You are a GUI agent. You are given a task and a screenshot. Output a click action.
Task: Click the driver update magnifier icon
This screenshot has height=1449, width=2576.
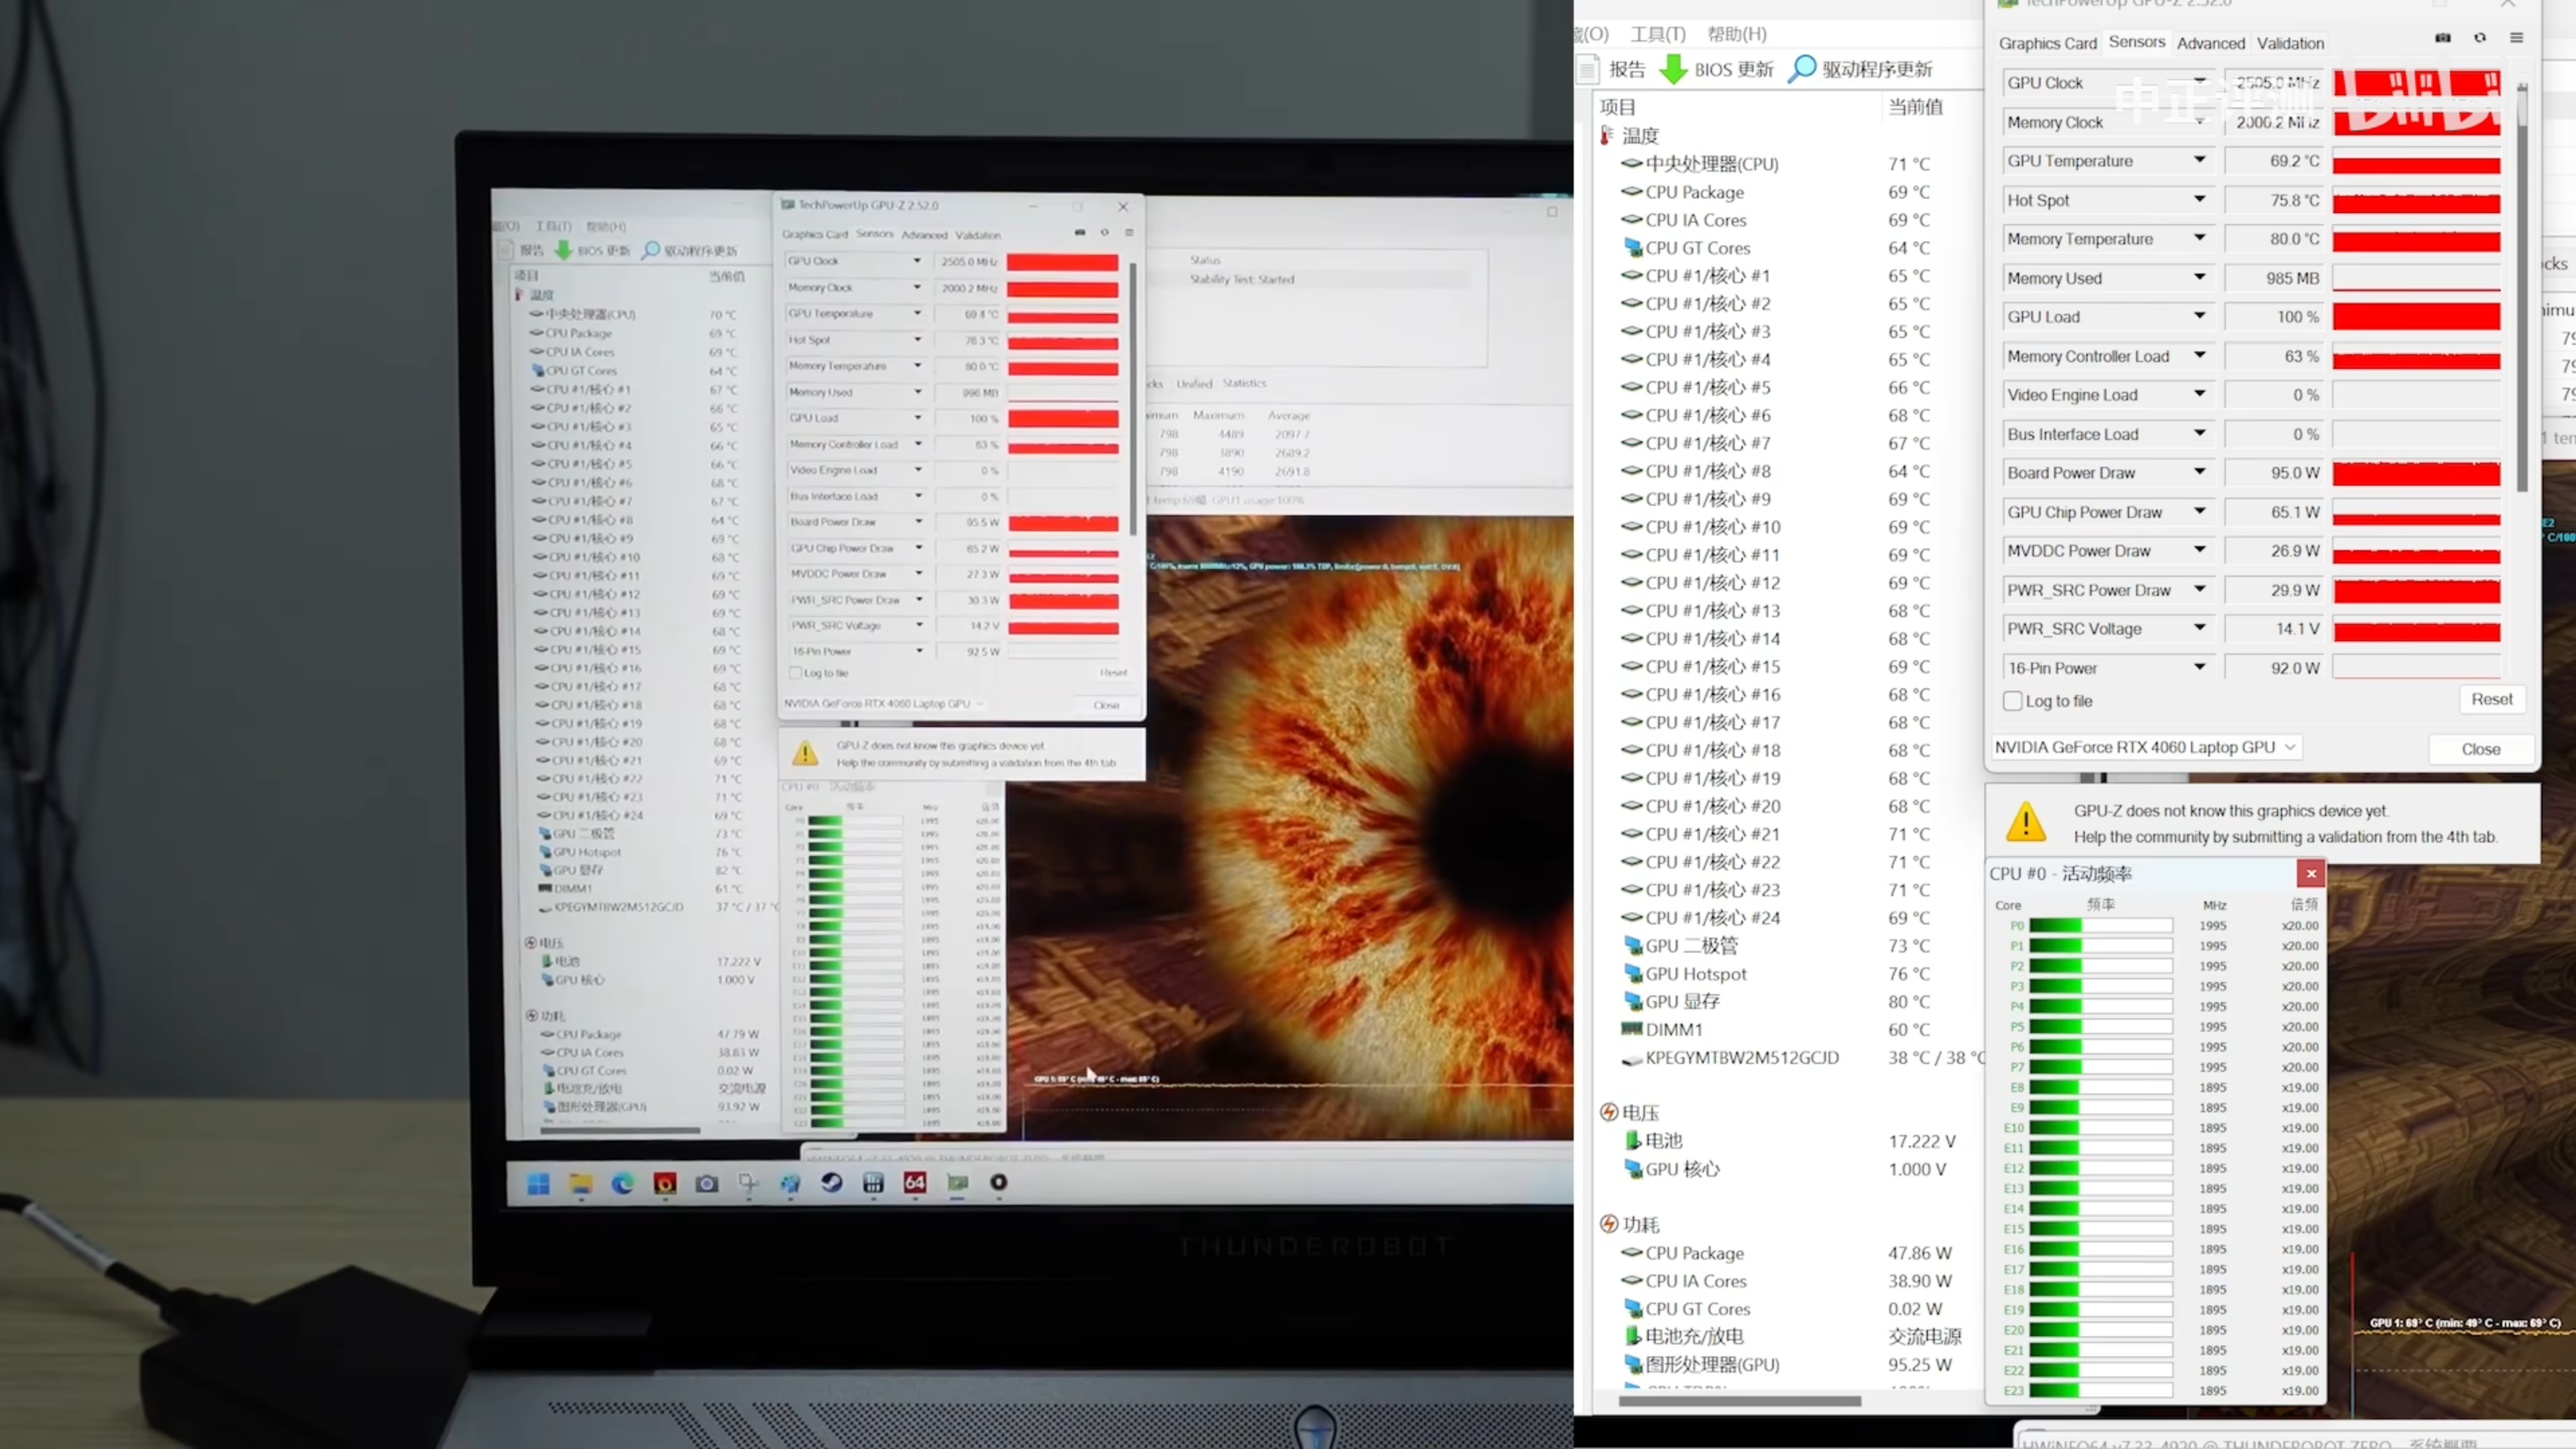tap(1801, 69)
